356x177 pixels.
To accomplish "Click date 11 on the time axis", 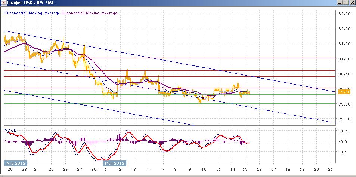I will coord(218,170).
